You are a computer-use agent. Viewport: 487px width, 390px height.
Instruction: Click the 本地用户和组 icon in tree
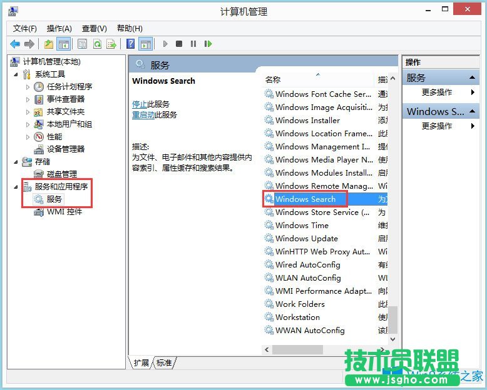click(x=39, y=124)
